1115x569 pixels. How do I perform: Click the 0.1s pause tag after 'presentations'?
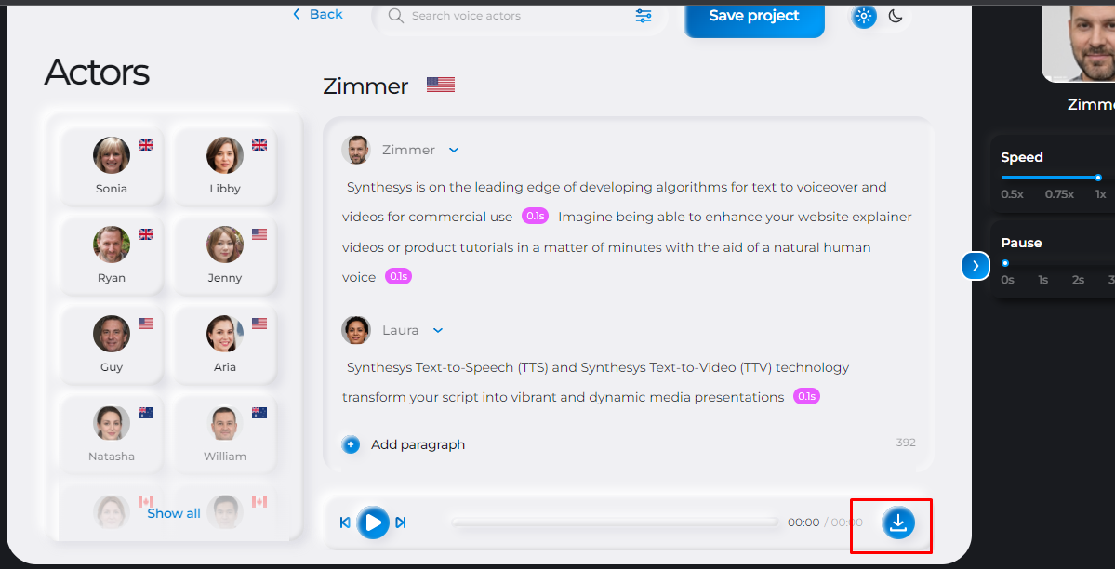tap(806, 396)
